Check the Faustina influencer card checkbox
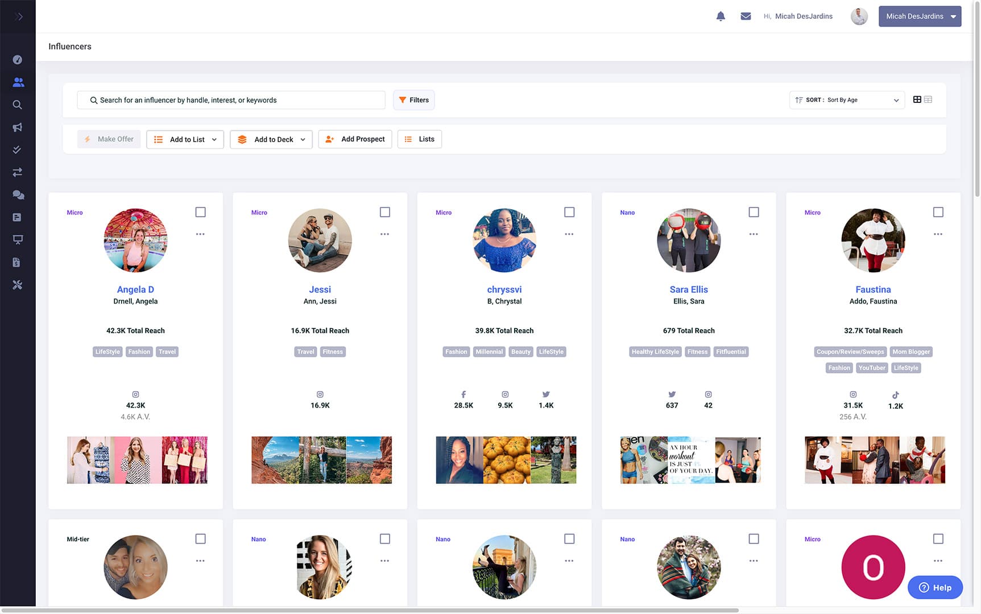Image resolution: width=981 pixels, height=614 pixels. click(938, 212)
